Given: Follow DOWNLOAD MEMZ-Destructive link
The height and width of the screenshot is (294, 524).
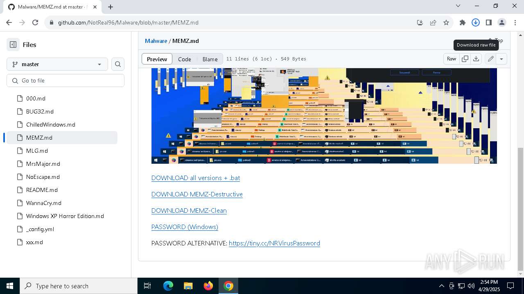Looking at the screenshot, I should (197, 194).
